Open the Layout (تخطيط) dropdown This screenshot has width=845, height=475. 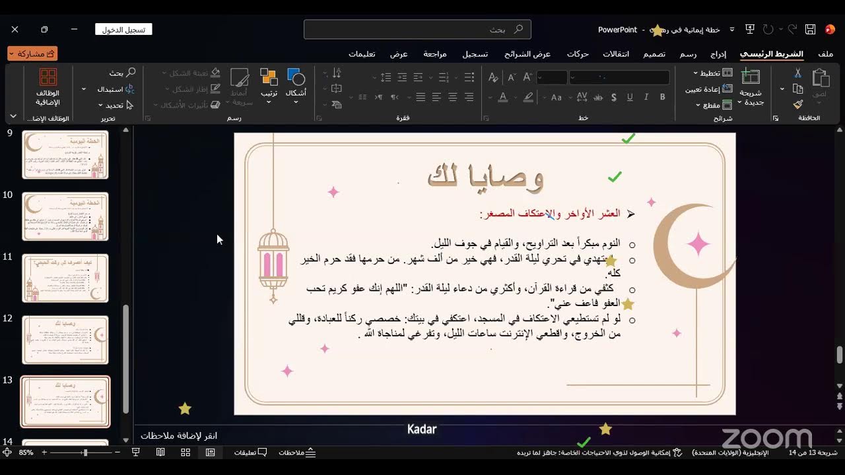point(712,73)
